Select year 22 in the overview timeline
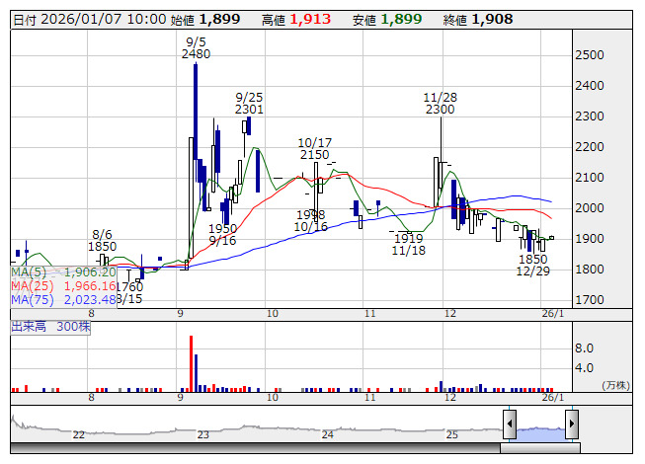Screen dimensions: 645x464 (x=79, y=434)
